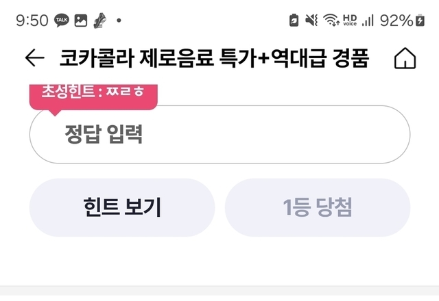The width and height of the screenshot is (439, 301).
Task: Tap the HD voice status icon
Action: pos(350,21)
